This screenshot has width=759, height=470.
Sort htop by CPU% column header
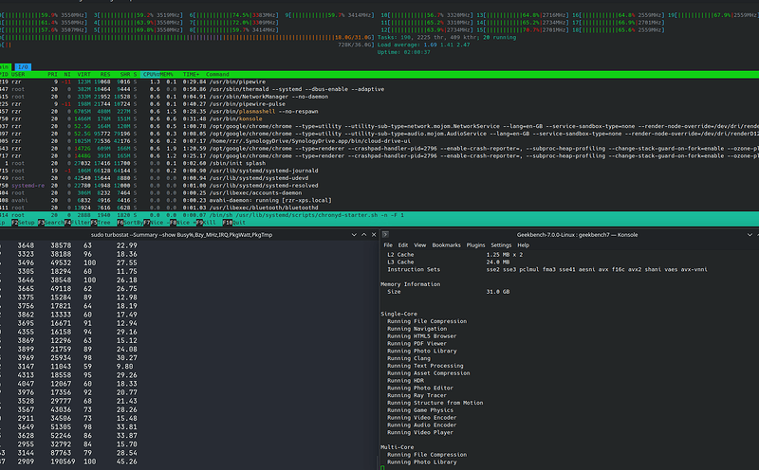(151, 75)
